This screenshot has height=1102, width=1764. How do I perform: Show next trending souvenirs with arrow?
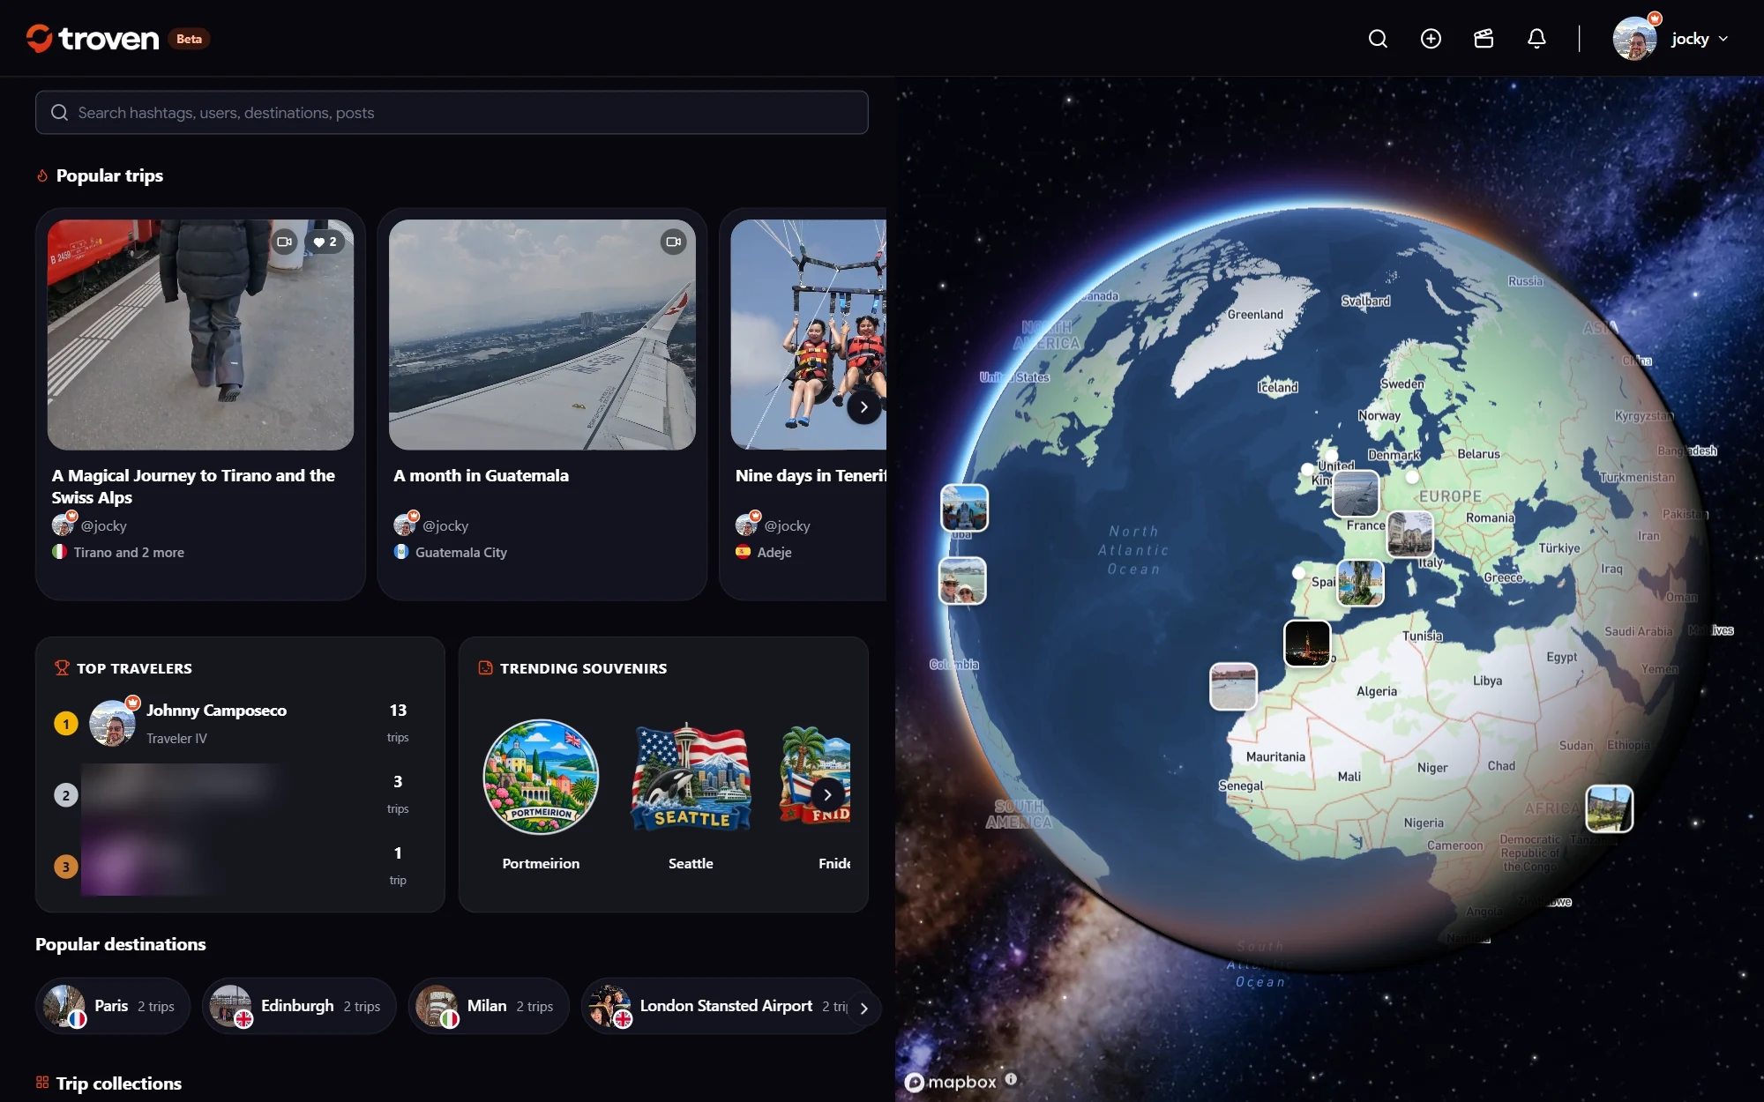coord(827,794)
